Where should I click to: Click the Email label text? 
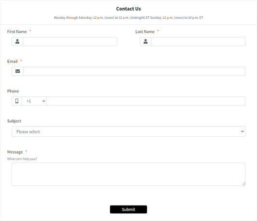pos(12,62)
